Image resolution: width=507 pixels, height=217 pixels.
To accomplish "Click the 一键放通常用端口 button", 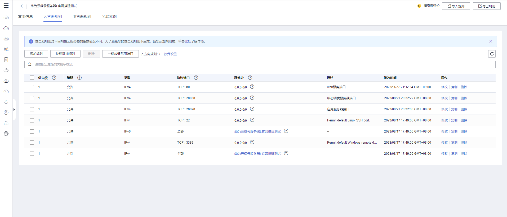I will [x=121, y=54].
